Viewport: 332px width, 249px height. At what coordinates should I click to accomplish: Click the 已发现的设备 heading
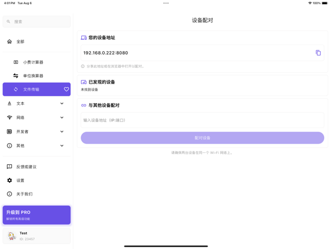[102, 82]
